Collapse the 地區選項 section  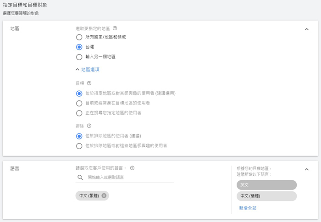(x=88, y=70)
